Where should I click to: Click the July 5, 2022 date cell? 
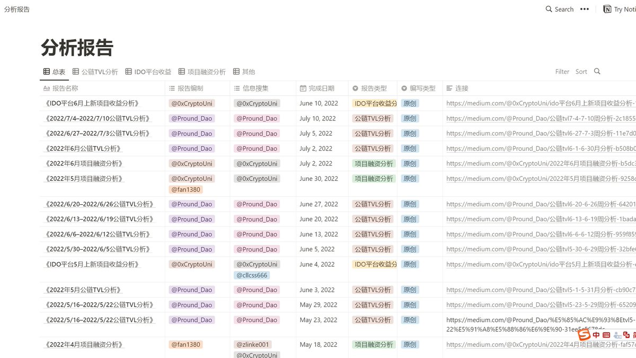click(316, 133)
